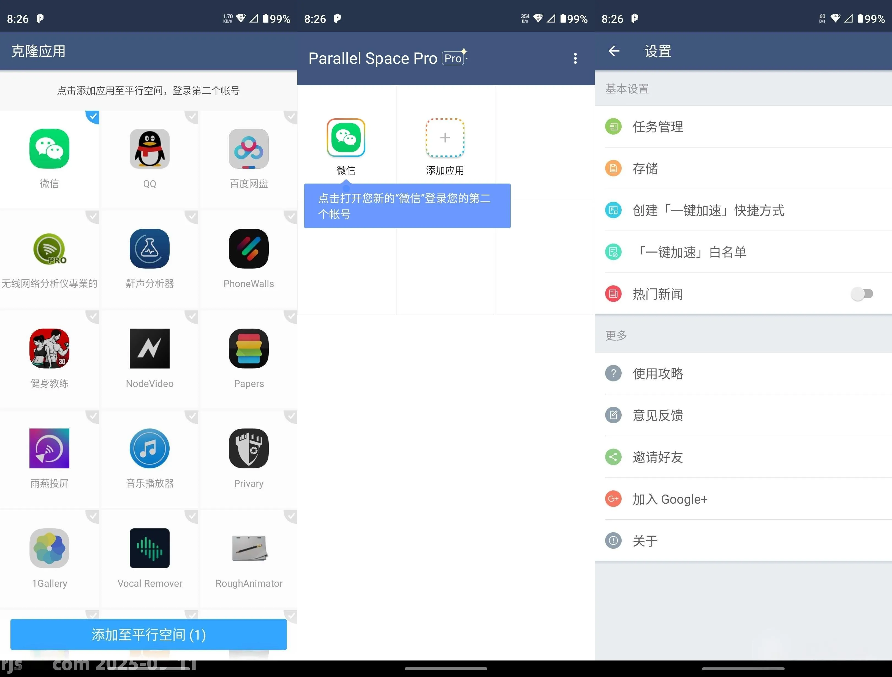Tap the 鼾声分析器 flask icon
Image resolution: width=892 pixels, height=677 pixels.
click(149, 249)
